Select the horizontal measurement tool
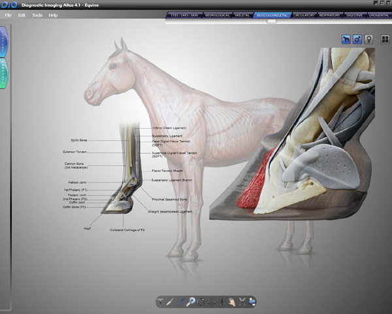This screenshot has width=392, height=314. click(211, 302)
